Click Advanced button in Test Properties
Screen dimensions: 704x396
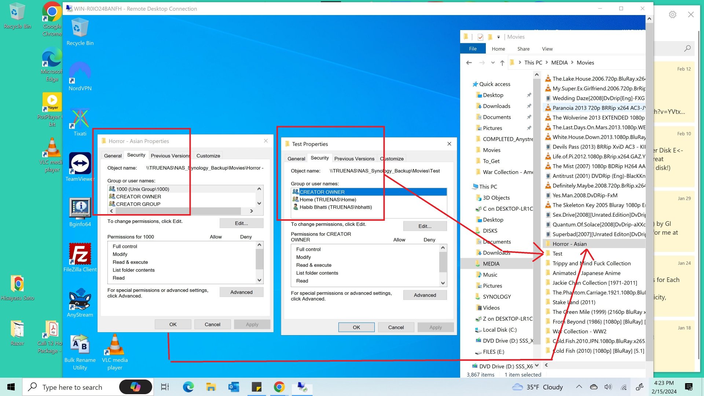click(425, 295)
